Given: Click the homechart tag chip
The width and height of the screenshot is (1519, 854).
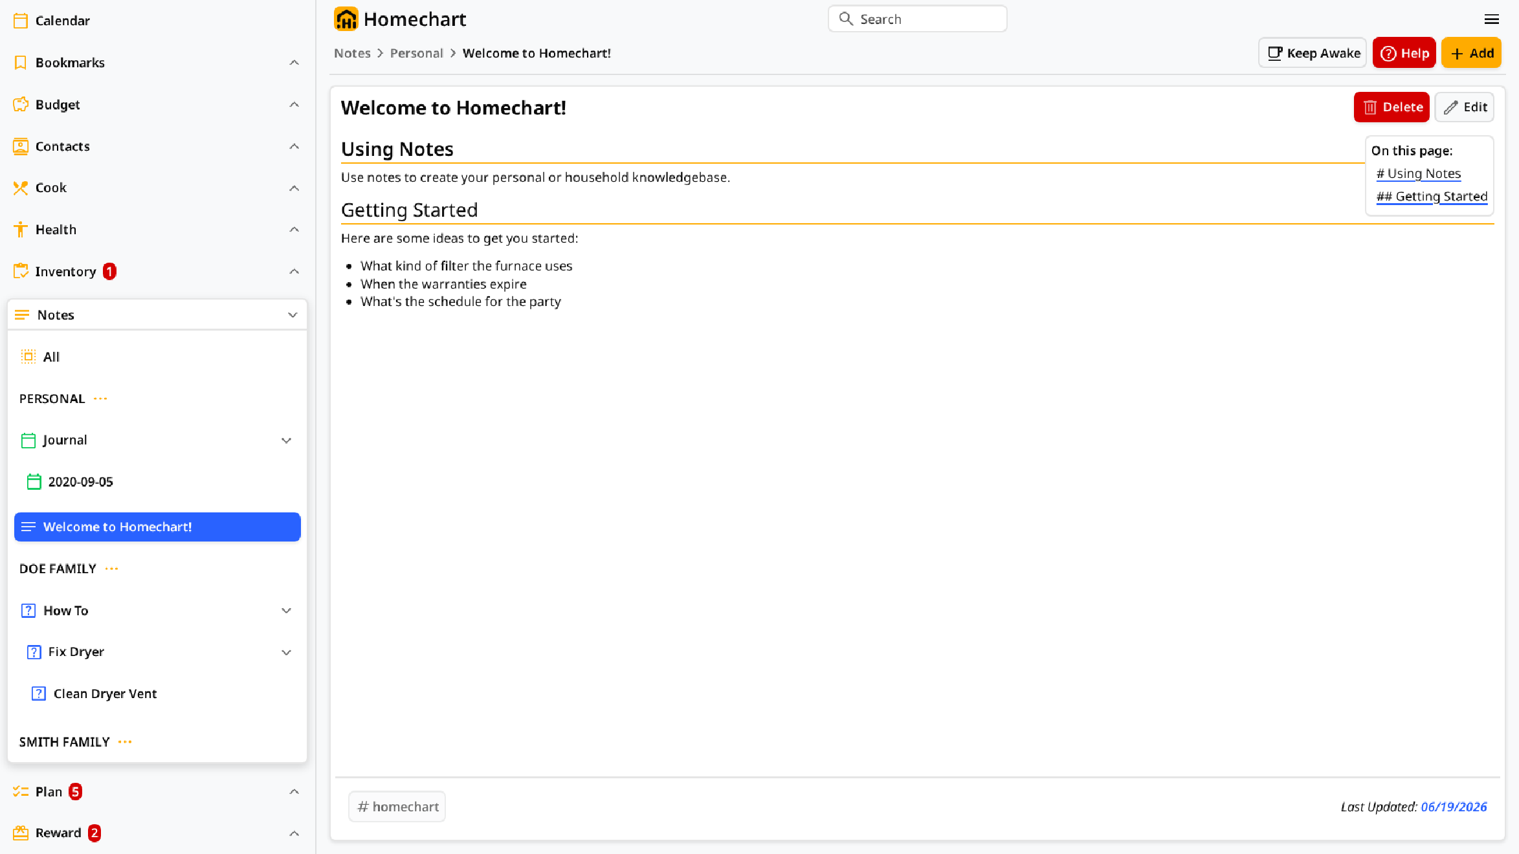Looking at the screenshot, I should coord(397,807).
